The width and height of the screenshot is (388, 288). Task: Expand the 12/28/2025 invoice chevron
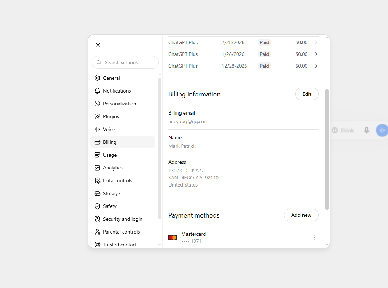[316, 66]
